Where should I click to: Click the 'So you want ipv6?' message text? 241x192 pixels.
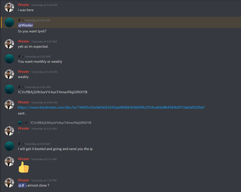32,31
